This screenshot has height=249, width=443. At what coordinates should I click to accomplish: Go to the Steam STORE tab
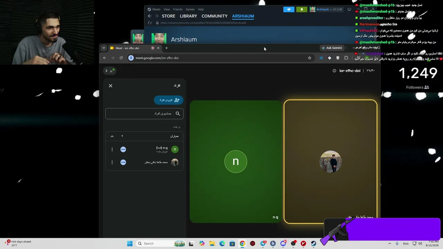169,16
